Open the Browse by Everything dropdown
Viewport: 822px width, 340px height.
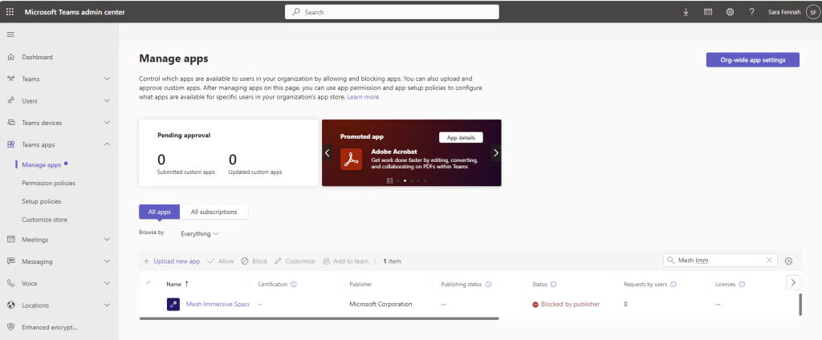(x=199, y=233)
